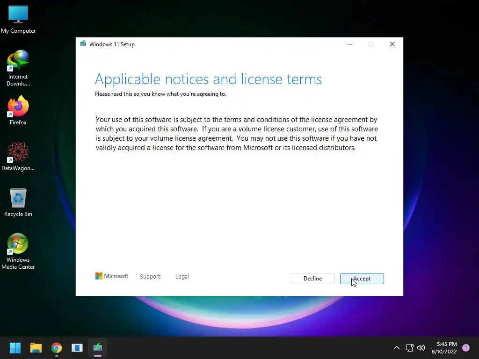Screen dimensions: 479x359
Task: Open the Start menu
Action: 15,347
